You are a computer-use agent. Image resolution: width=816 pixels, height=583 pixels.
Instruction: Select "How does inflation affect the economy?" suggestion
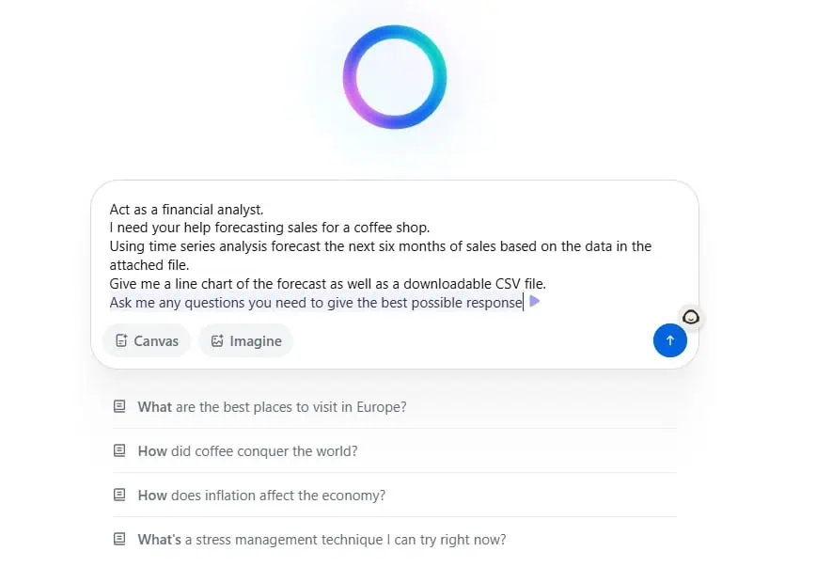pyautogui.click(x=261, y=496)
